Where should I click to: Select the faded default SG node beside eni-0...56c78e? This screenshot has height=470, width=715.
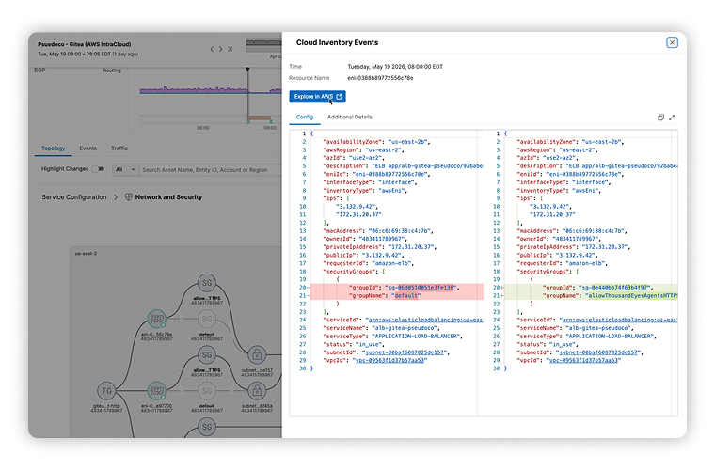[x=207, y=319]
